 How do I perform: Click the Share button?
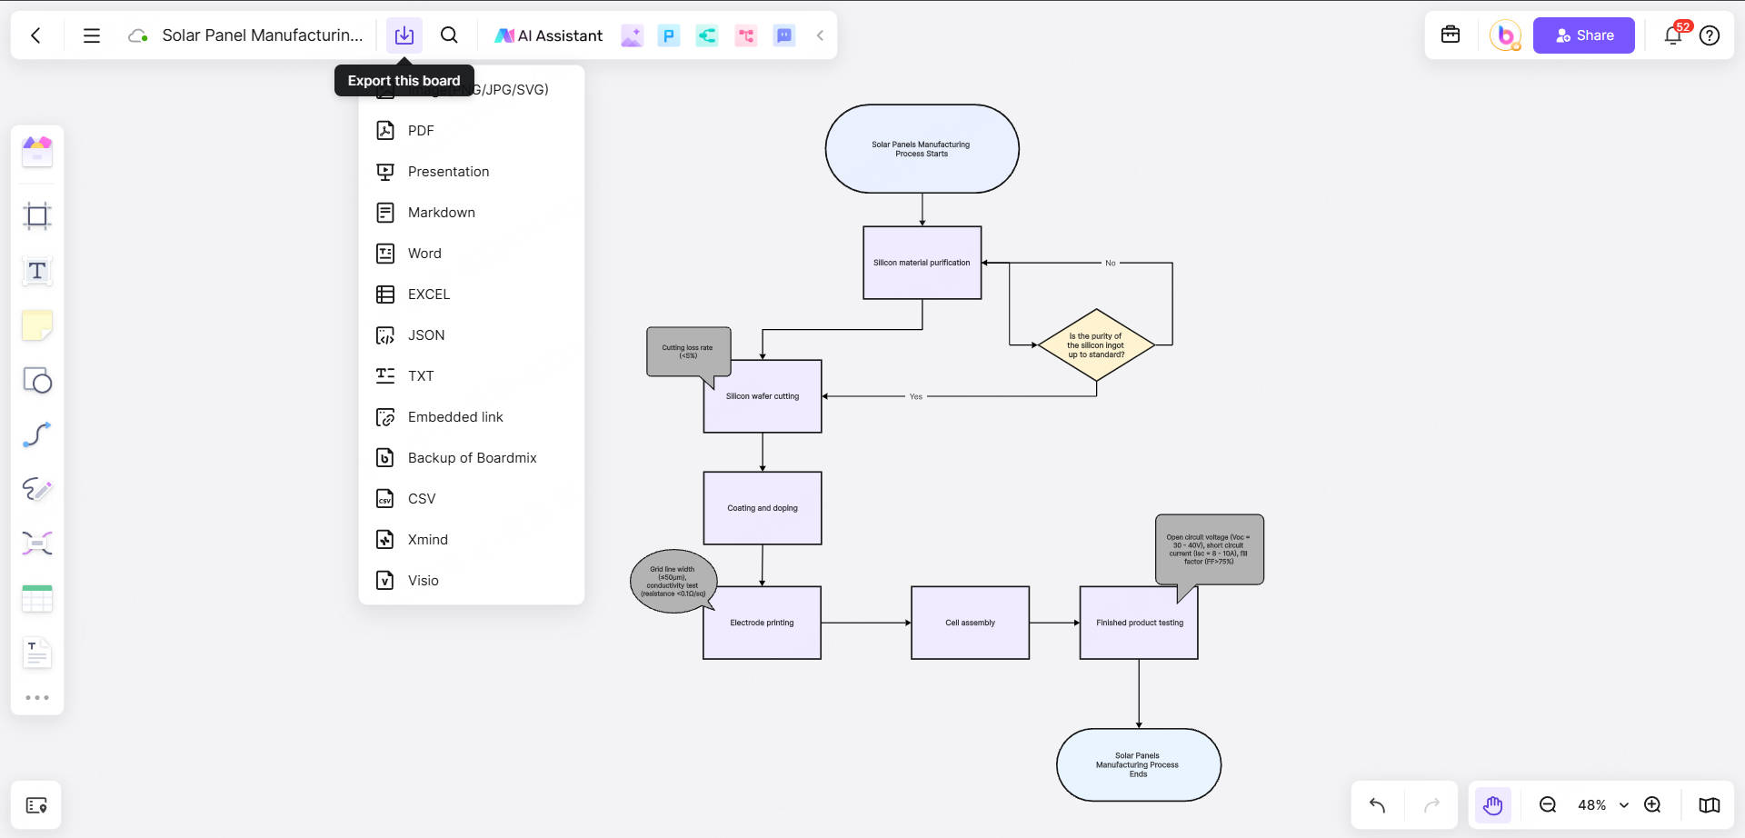coord(1583,35)
